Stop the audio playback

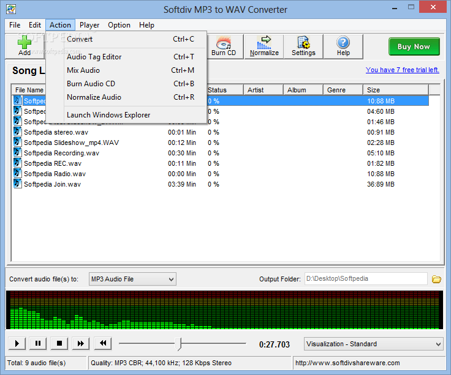coord(59,343)
